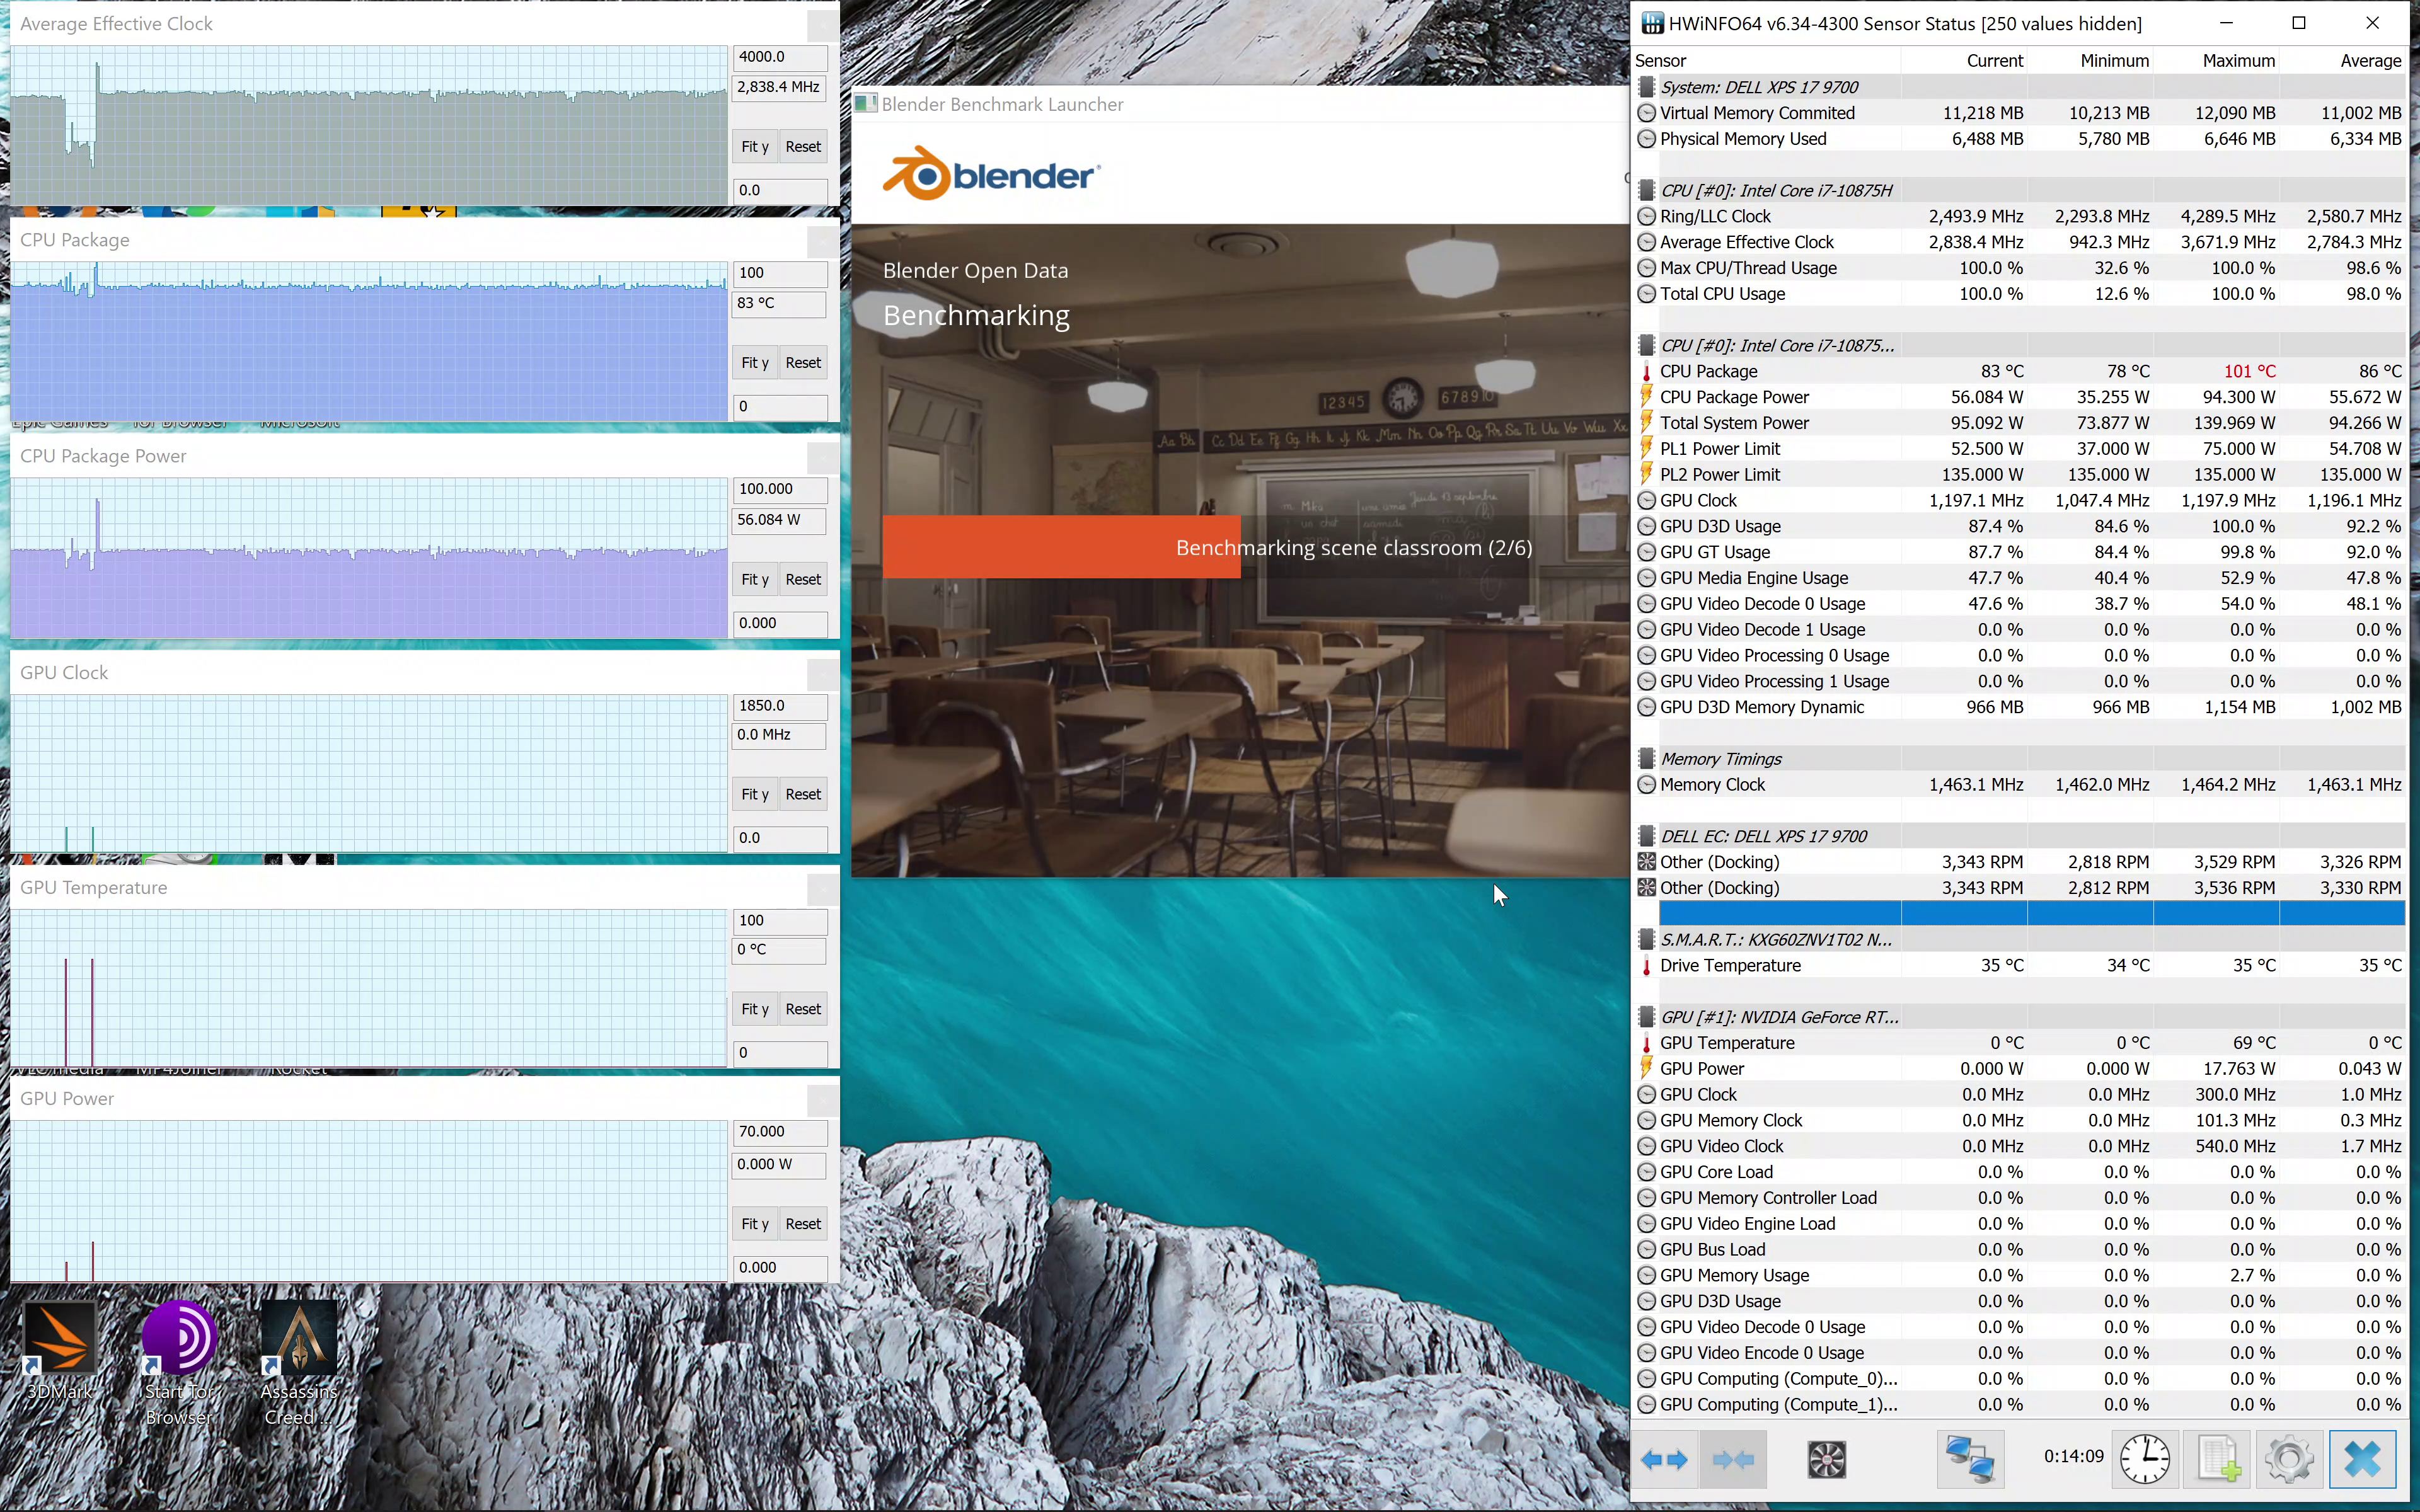
Task: Click the thermometer icon beside CPU Package
Action: 1646,372
